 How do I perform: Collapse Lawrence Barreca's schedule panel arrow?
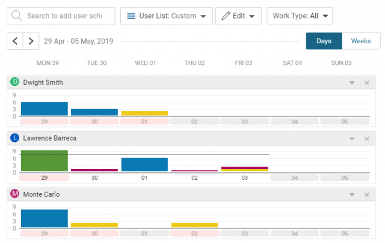coord(352,138)
